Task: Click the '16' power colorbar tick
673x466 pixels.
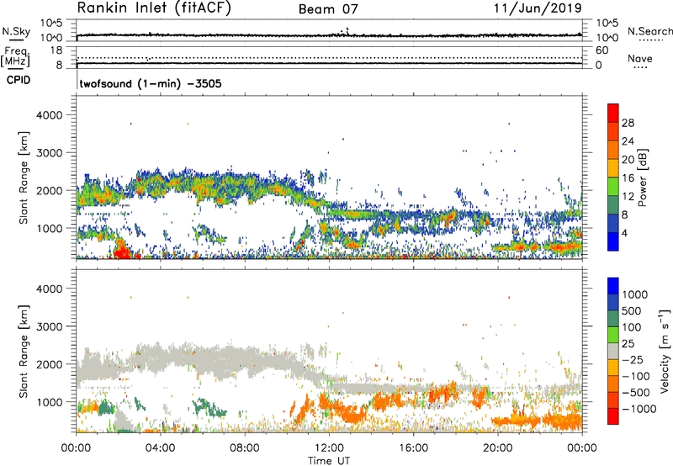Action: coord(628,178)
